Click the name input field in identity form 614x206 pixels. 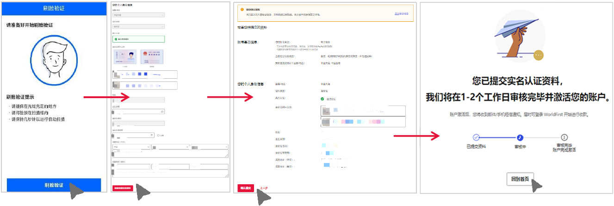pos(138,100)
